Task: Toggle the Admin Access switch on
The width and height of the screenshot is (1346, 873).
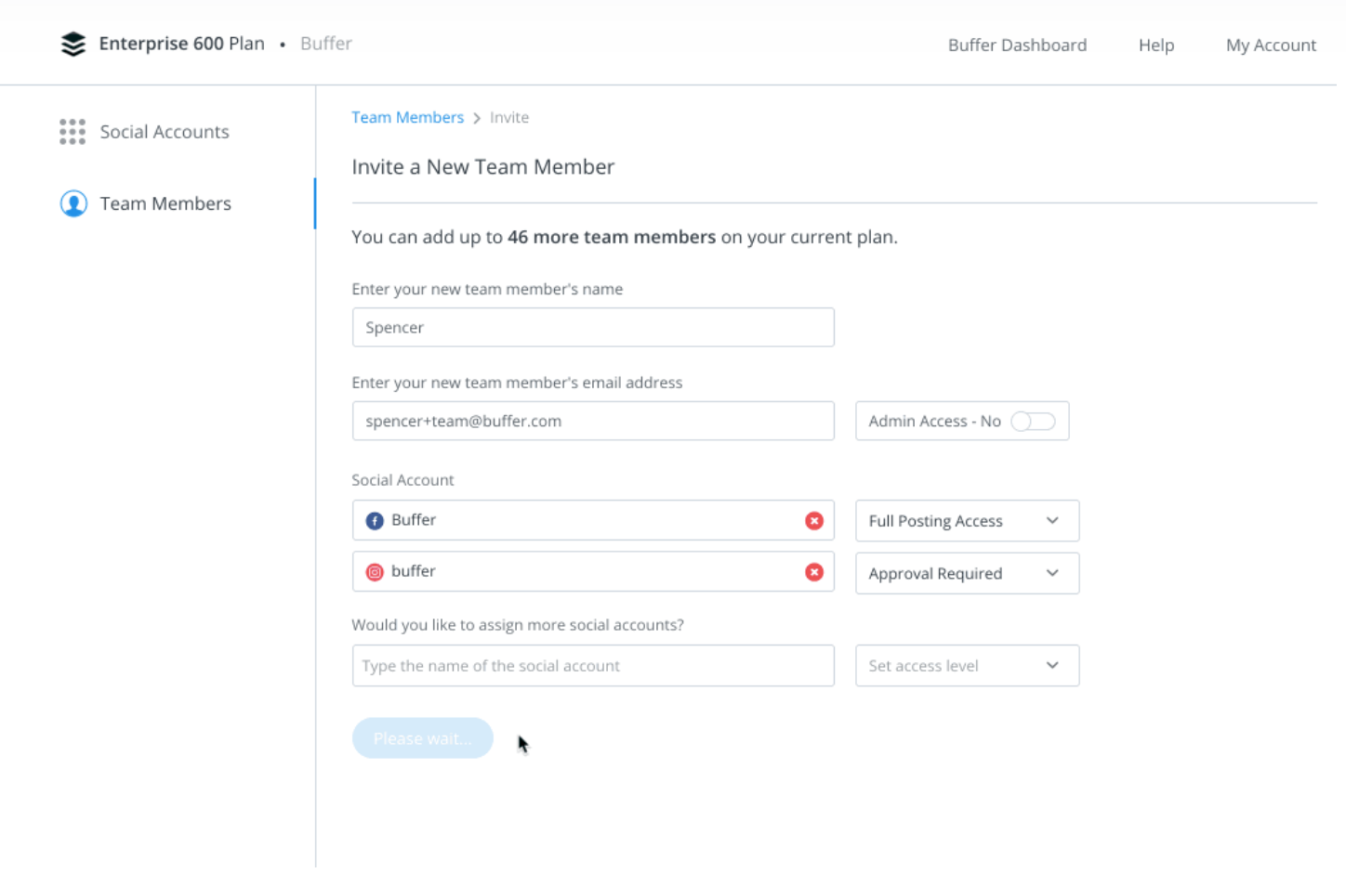Action: pos(1033,422)
